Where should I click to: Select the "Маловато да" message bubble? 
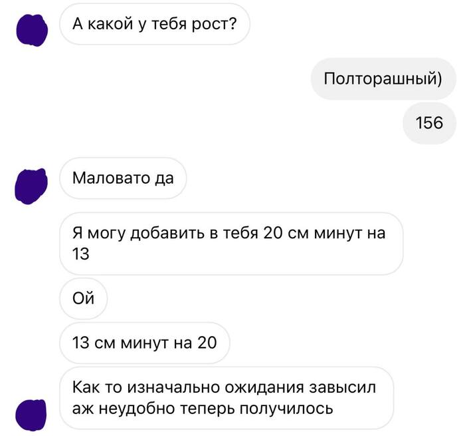123,178
